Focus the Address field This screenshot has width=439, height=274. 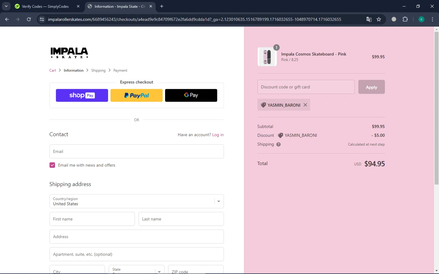[x=137, y=237]
